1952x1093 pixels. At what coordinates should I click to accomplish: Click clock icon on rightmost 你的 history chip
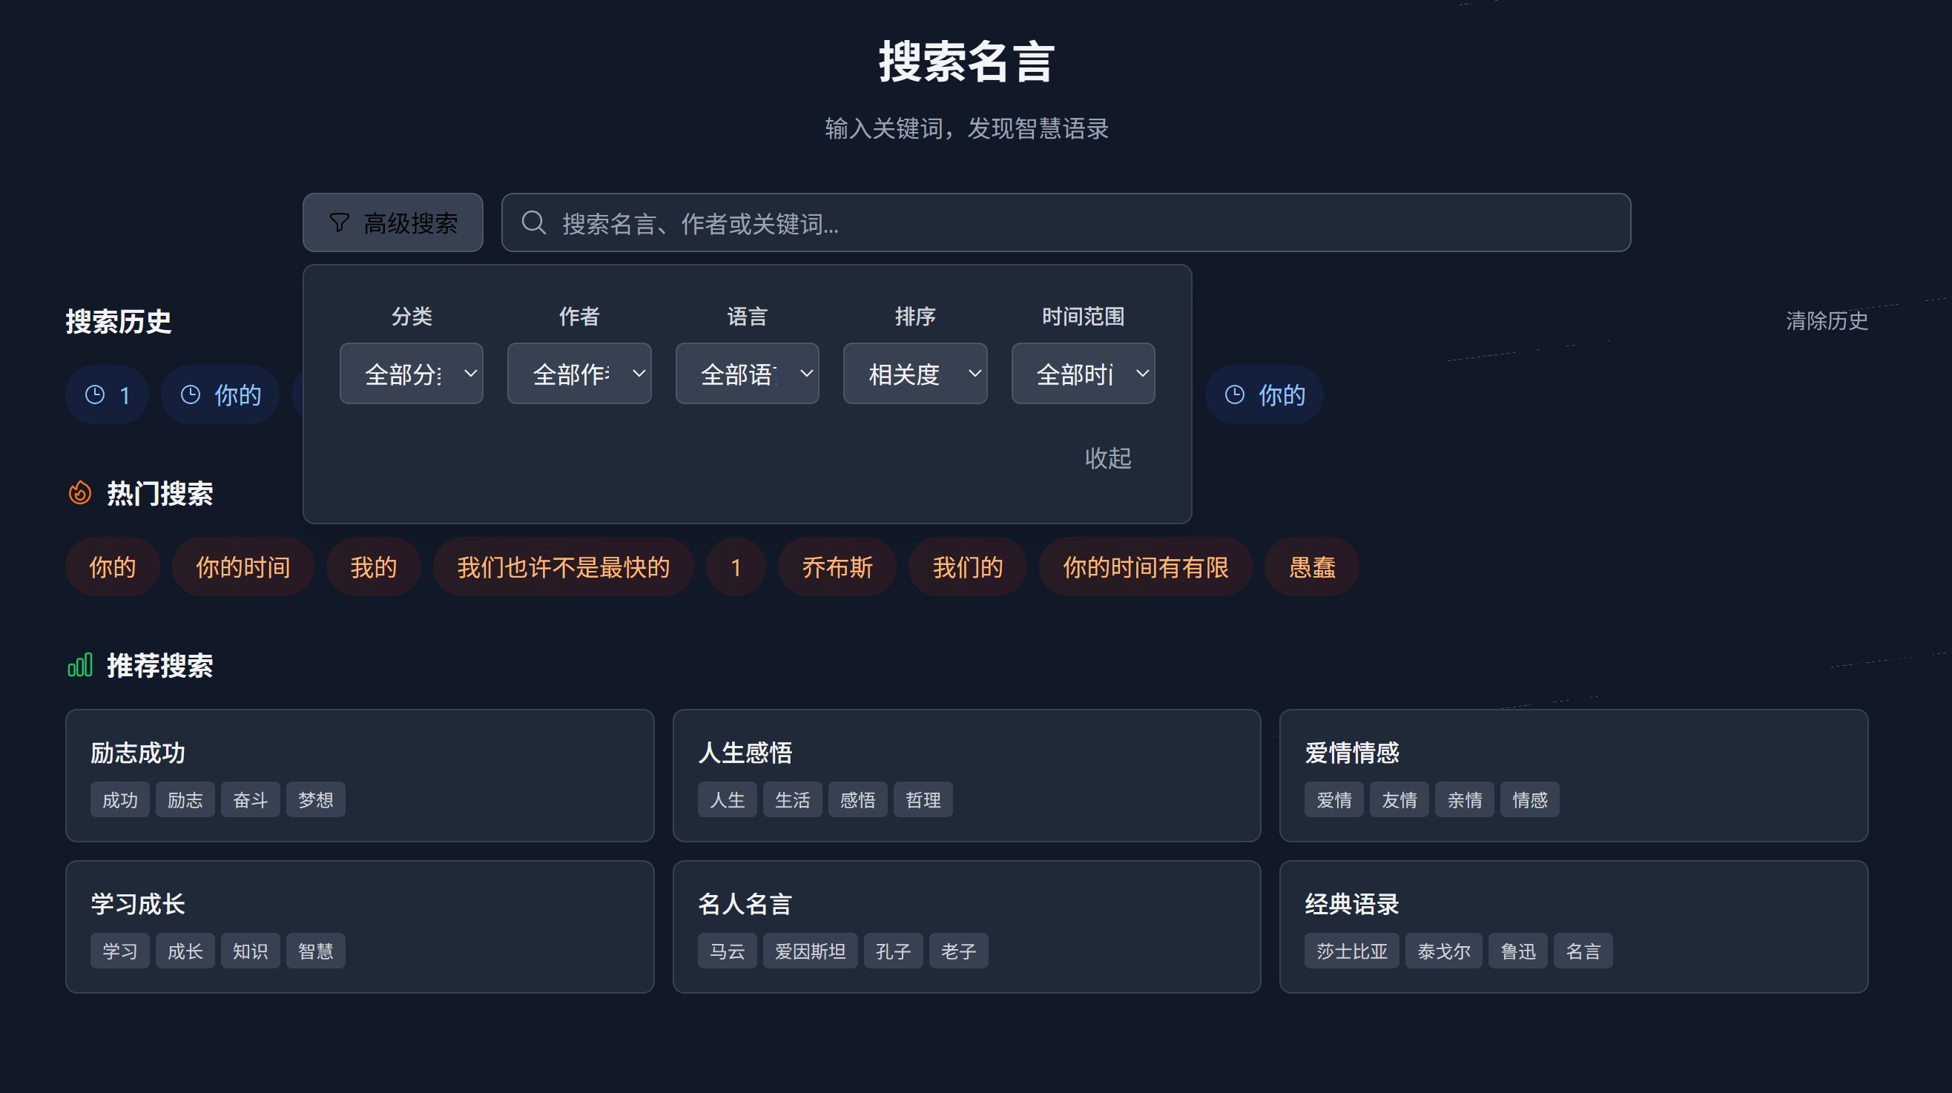click(1234, 394)
